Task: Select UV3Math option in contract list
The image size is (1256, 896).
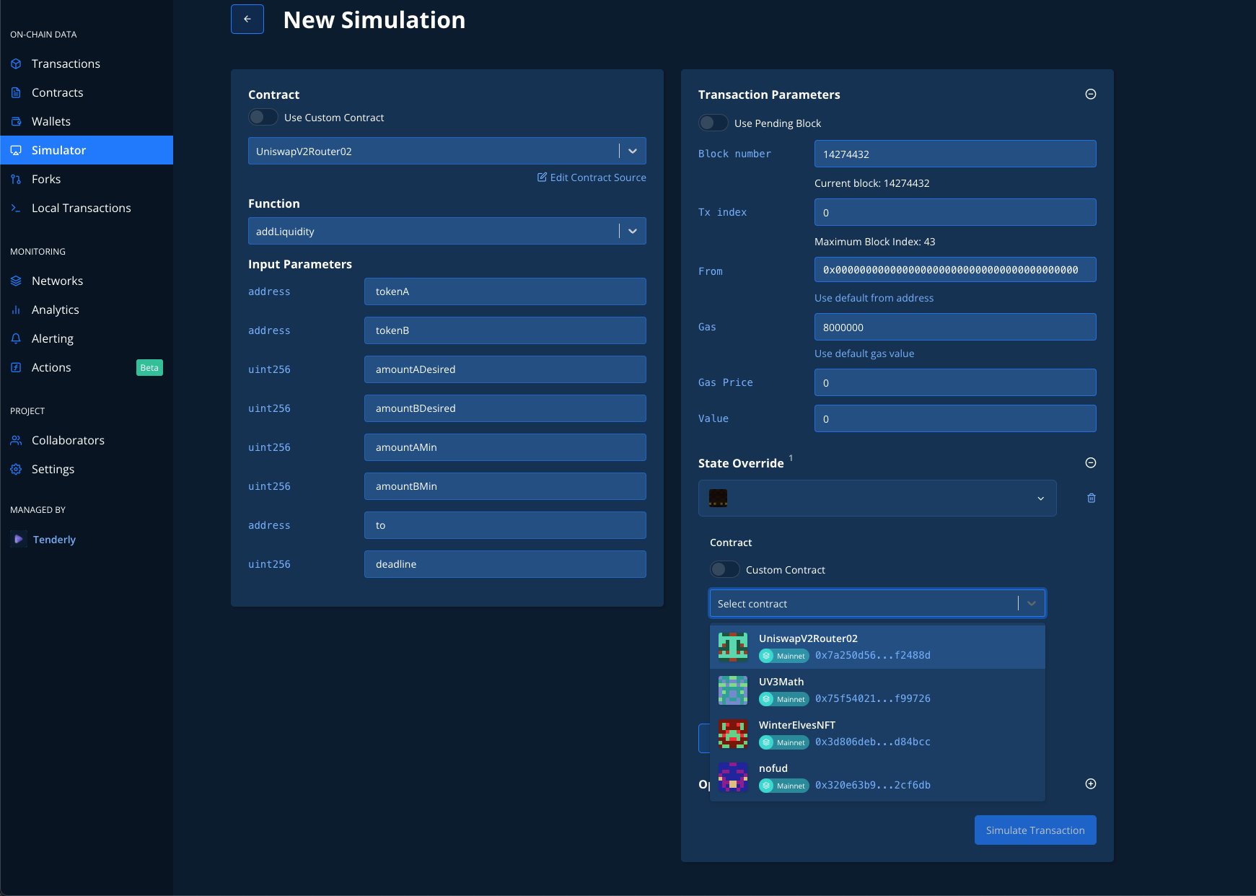Action: pyautogui.click(x=877, y=690)
